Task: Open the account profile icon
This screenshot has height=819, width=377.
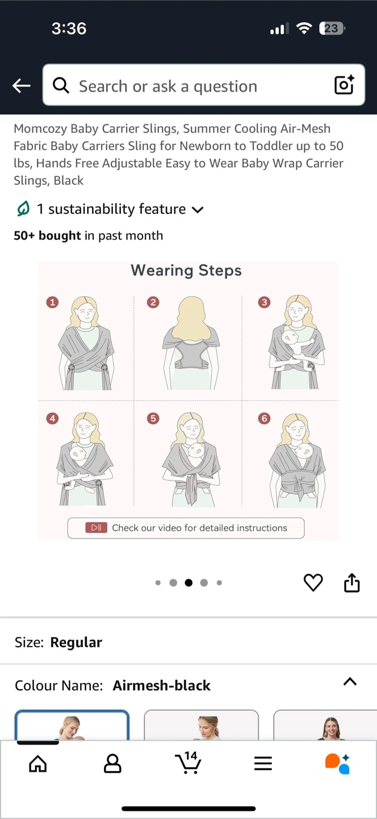Action: click(x=112, y=764)
